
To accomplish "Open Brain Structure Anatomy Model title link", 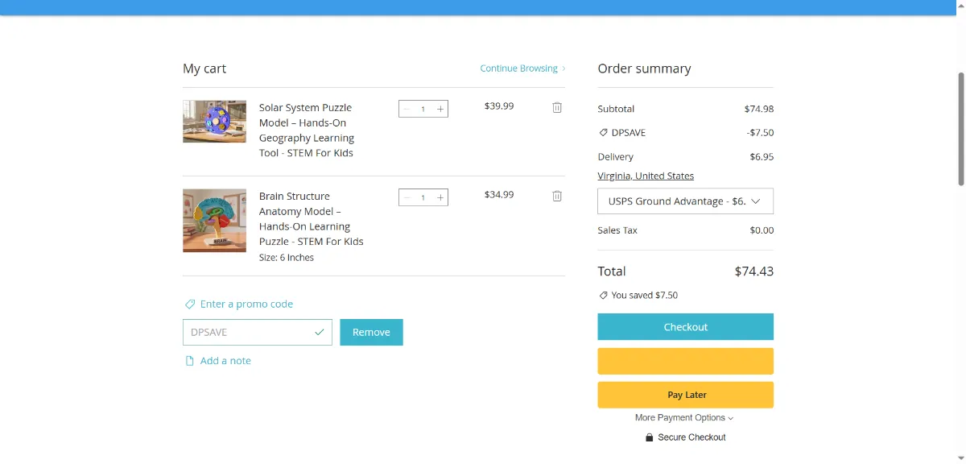I will [x=311, y=218].
